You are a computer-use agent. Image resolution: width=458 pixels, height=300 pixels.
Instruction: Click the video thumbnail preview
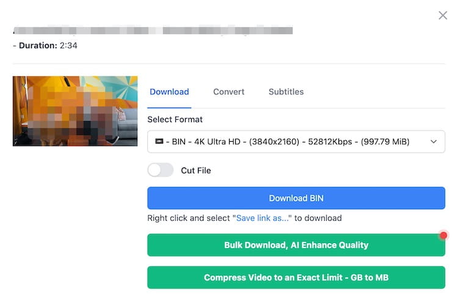point(75,111)
